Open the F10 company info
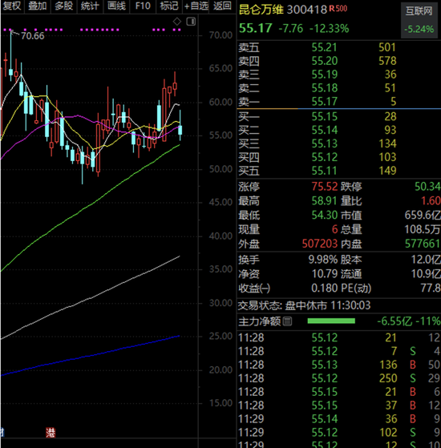The image size is (441, 448). 143,6
